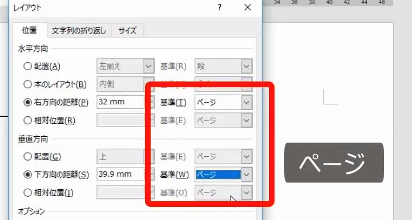Screen dimensions: 412x220
Task: Select 本のレイアウト(B) radio button
Action: [x=27, y=84]
